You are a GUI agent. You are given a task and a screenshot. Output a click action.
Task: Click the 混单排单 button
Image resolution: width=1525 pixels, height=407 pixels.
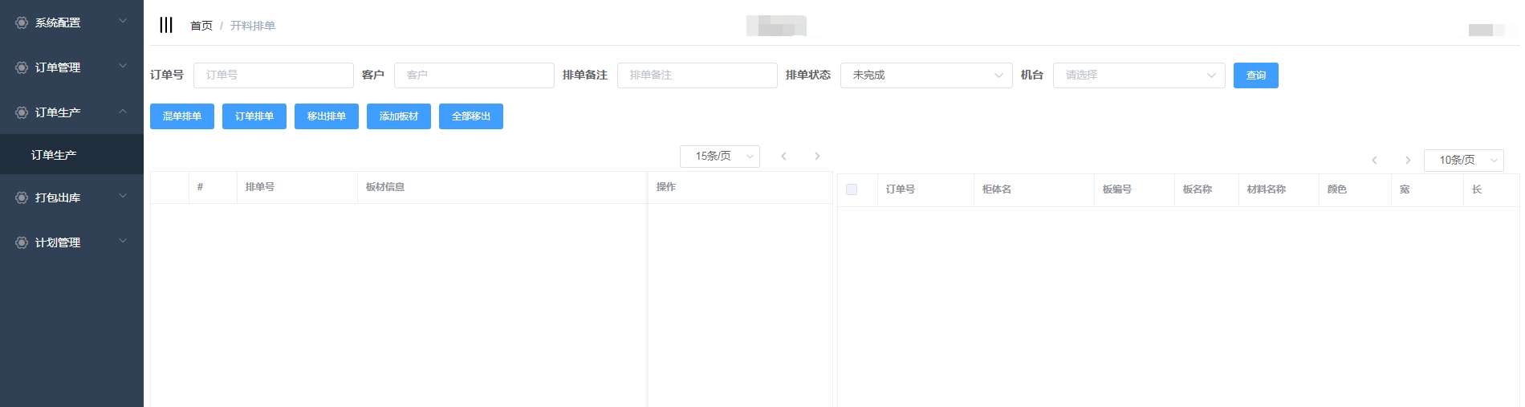click(x=182, y=116)
